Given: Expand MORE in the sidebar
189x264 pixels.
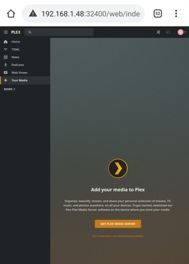Looking at the screenshot, I should tap(10, 89).
